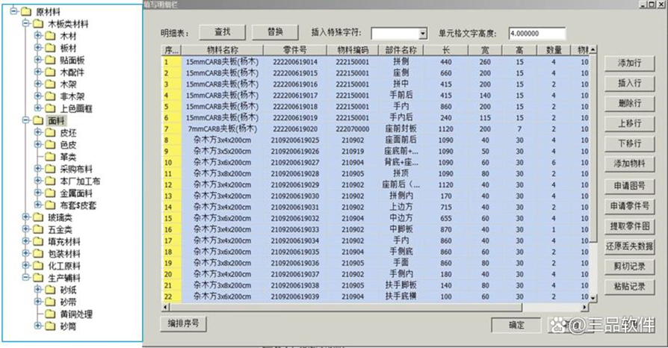Viewport: 668px width, 348px height.
Task: Select the 贴面板 folder icon
Action: click(50, 60)
